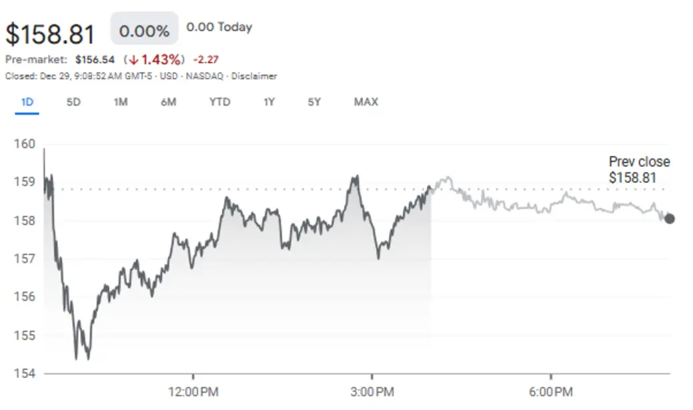Click the 0.00% change badge
The width and height of the screenshot is (693, 410).
pyautogui.click(x=144, y=31)
